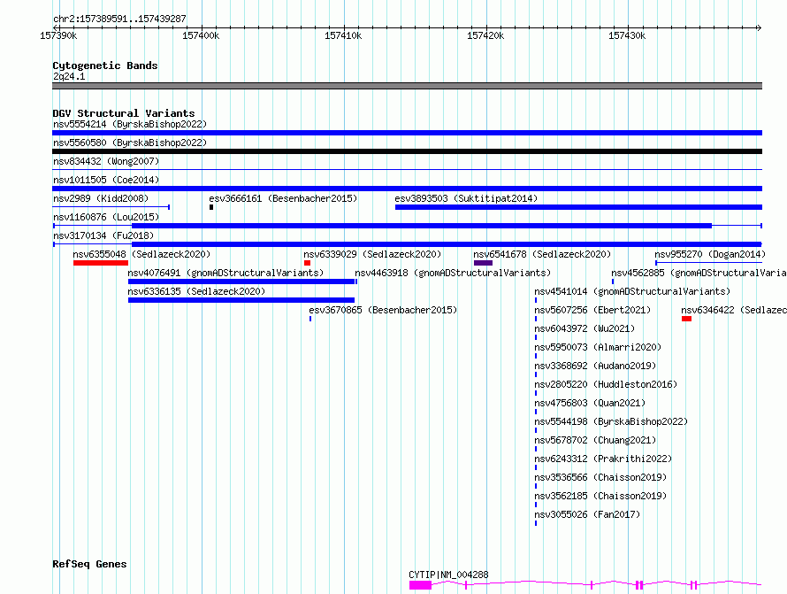Click the 157420k ruler label
This screenshot has height=594, width=787.
485,35
